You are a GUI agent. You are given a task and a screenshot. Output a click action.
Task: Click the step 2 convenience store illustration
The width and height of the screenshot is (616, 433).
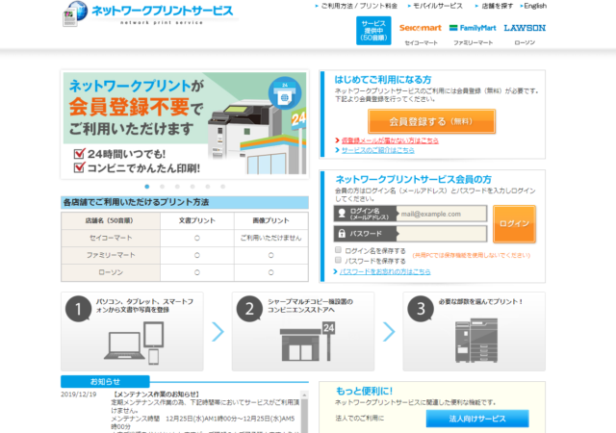(306, 342)
